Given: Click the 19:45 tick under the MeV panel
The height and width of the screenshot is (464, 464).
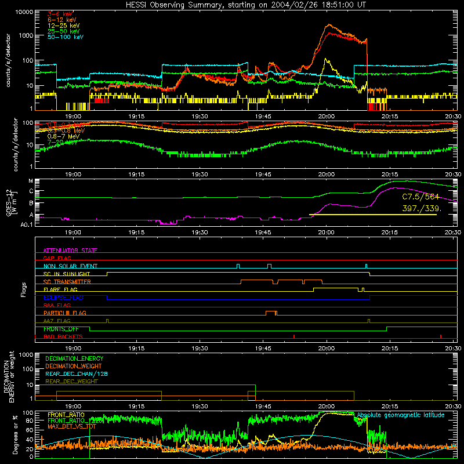Looking at the screenshot, I should (x=263, y=175).
